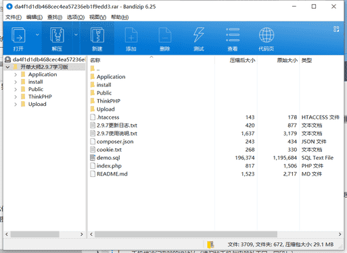Click the composer.json file icon
The width and height of the screenshot is (347, 253).
click(x=93, y=142)
